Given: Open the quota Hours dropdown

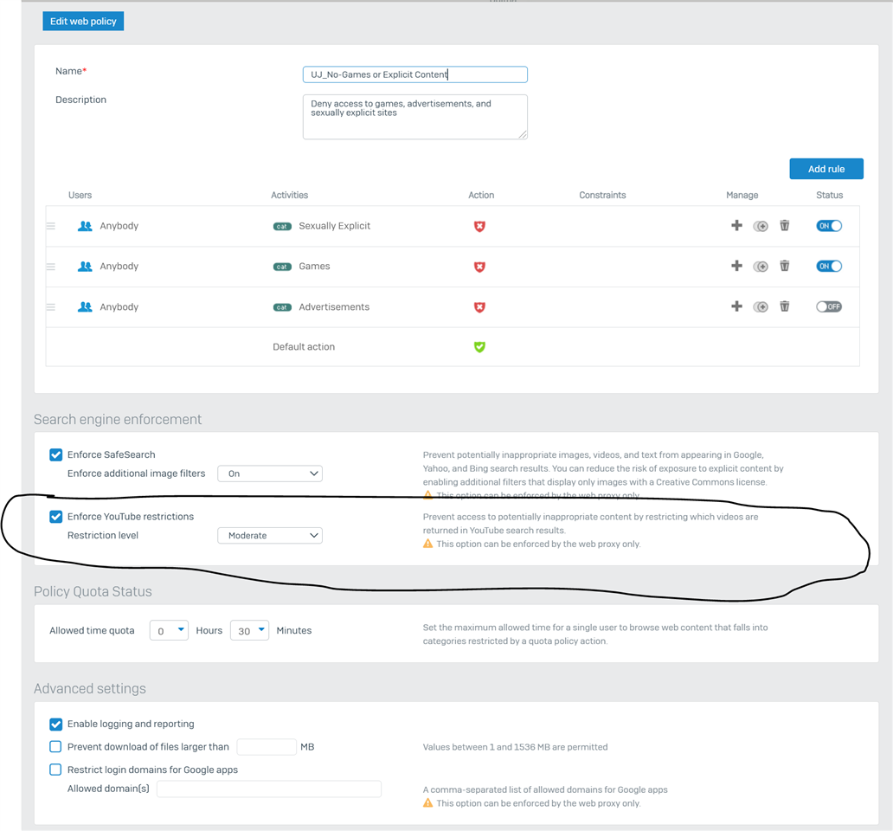Looking at the screenshot, I should pyautogui.click(x=169, y=630).
